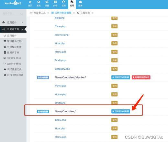Click the News/Controllers/Member/ path text
The height and width of the screenshot is (142, 168).
[70, 77]
